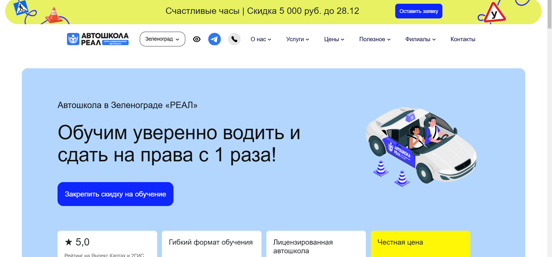
Task: Click the pedestrian crossing sign icon in banner
Action: (21, 8)
